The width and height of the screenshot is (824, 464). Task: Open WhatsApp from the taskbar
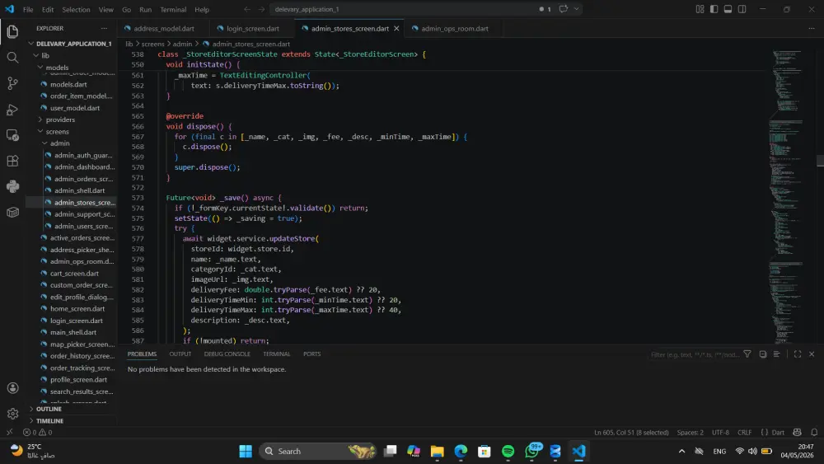(531, 452)
